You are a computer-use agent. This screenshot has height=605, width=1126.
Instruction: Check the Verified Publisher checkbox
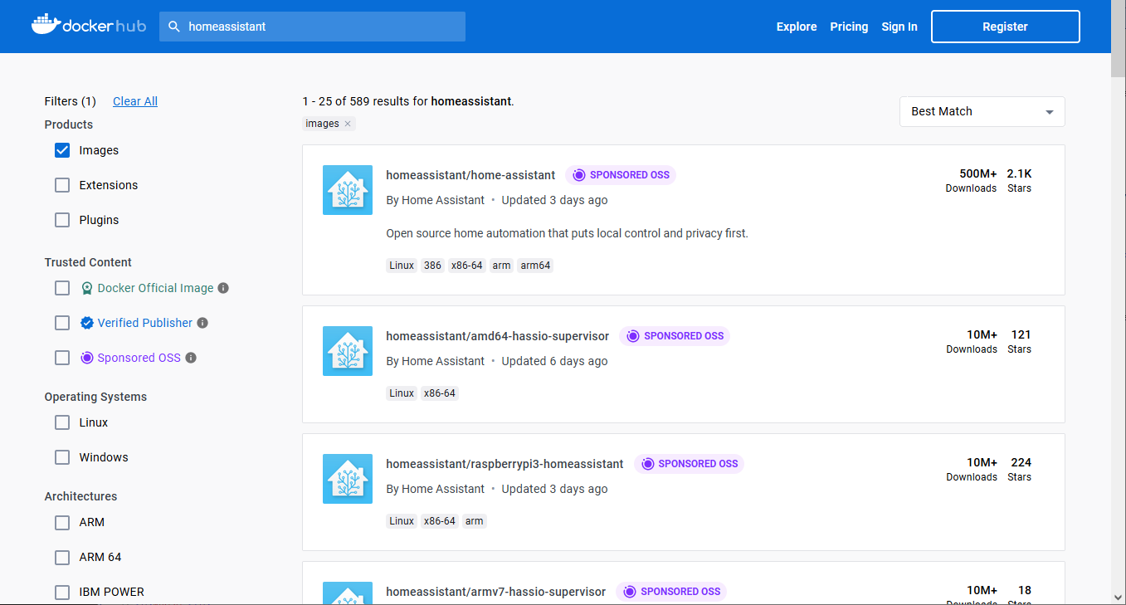[x=62, y=323]
